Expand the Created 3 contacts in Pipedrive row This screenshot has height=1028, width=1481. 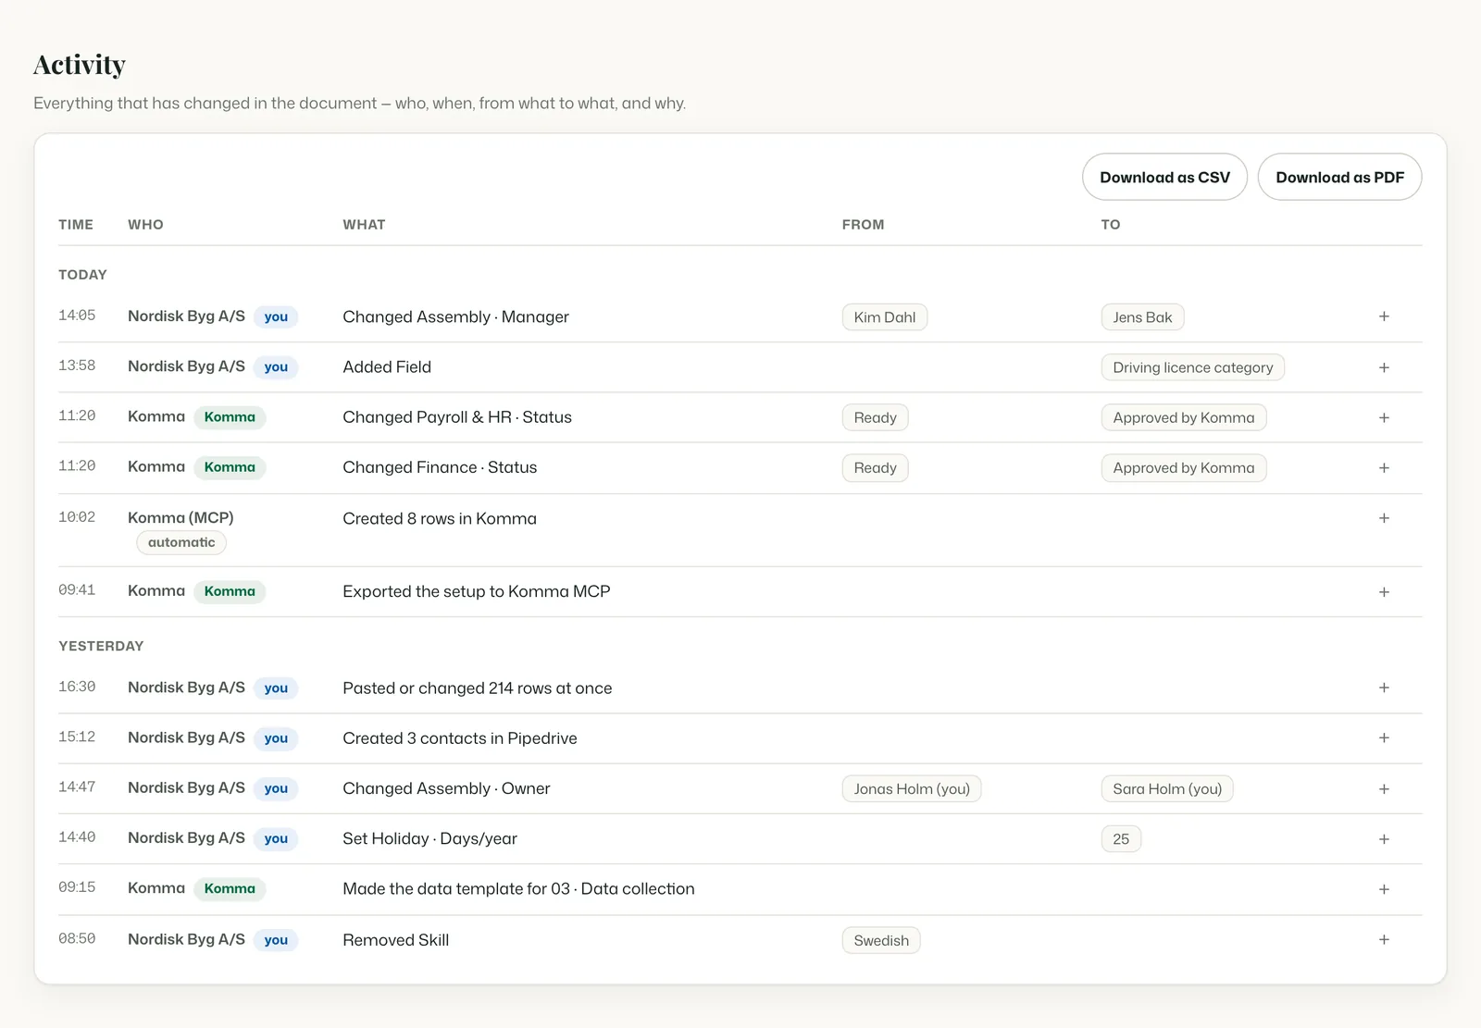coord(1384,737)
